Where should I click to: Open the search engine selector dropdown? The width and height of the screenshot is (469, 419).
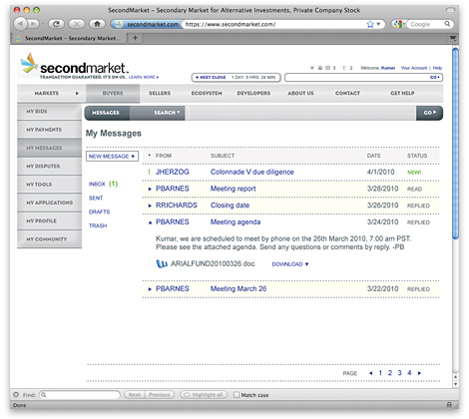click(x=398, y=24)
